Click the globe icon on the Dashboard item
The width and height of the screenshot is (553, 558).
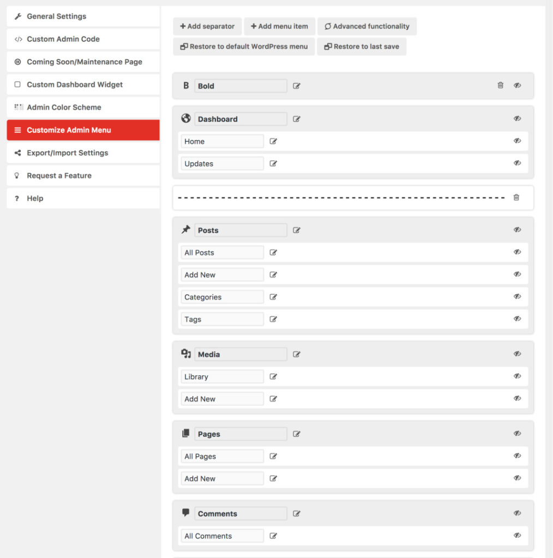coord(185,118)
